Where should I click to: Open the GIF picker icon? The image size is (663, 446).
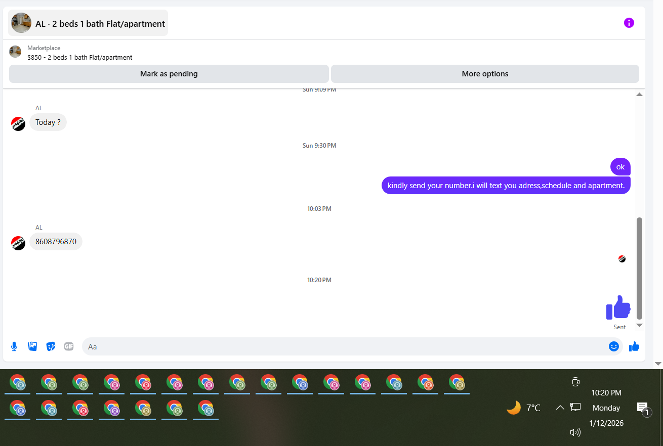(x=69, y=346)
